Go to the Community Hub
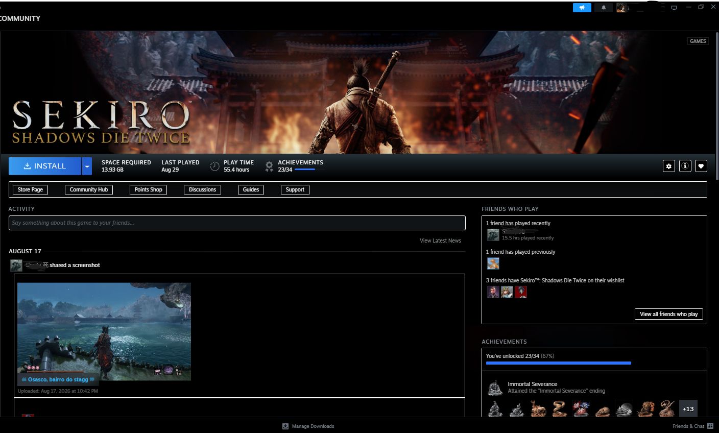The height and width of the screenshot is (433, 719). 89,189
